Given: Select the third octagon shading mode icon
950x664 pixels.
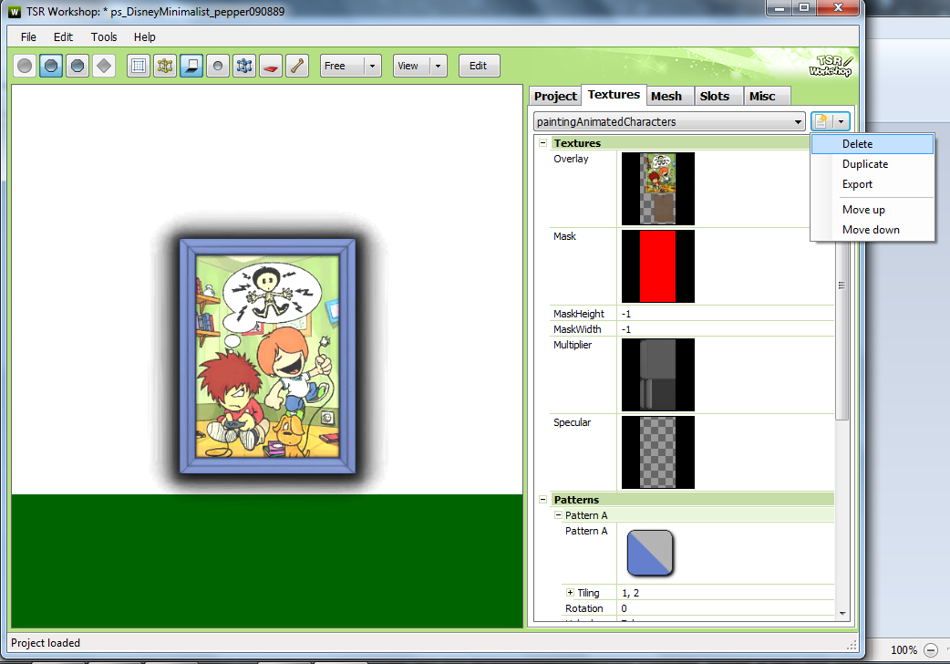Looking at the screenshot, I should pyautogui.click(x=77, y=66).
